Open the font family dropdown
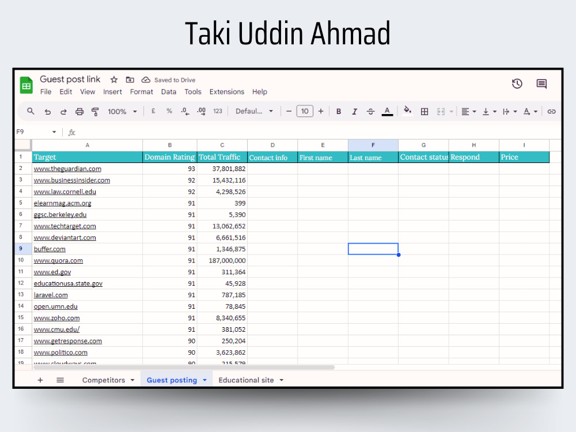 pyautogui.click(x=254, y=111)
